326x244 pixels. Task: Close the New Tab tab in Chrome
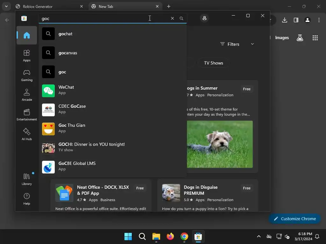(x=157, y=6)
